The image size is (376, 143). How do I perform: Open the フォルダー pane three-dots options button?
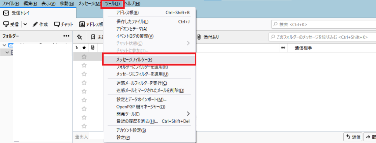(66, 36)
